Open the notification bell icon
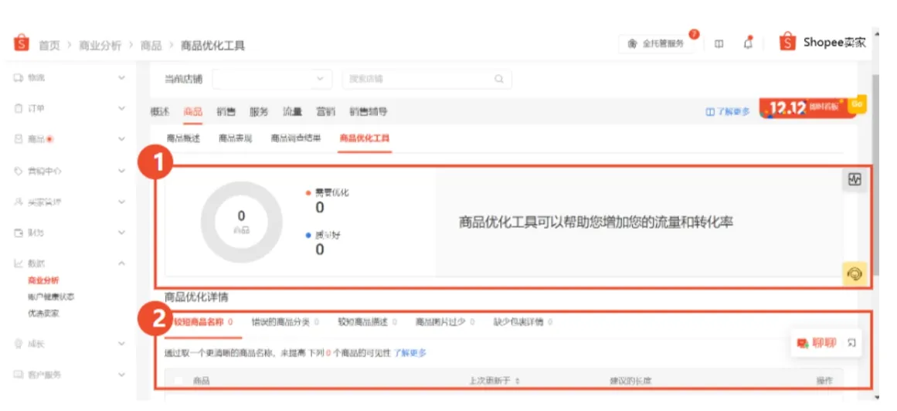Image resolution: width=897 pixels, height=411 pixels. (748, 43)
